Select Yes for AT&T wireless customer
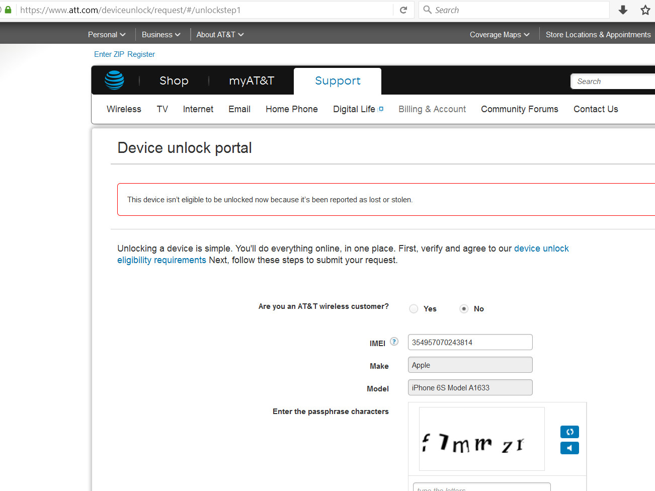 tap(414, 309)
